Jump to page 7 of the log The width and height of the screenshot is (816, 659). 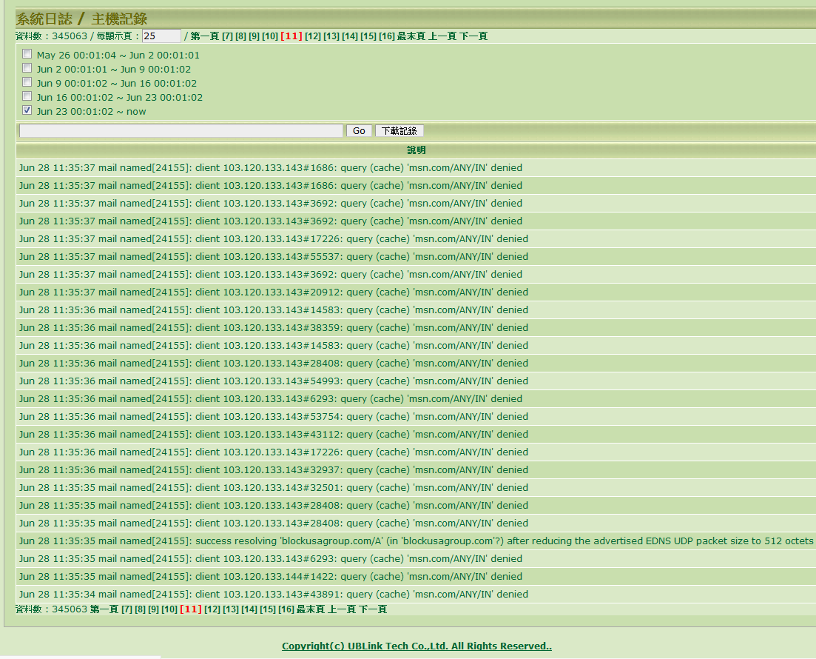coord(227,35)
